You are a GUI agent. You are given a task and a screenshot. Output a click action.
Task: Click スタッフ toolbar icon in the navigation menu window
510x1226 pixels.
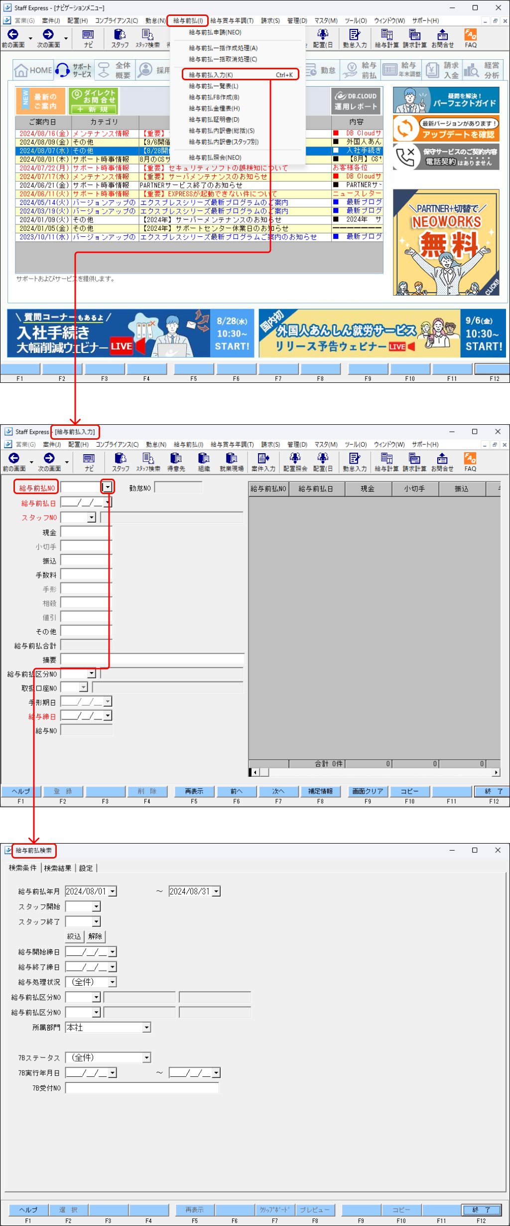(120, 38)
